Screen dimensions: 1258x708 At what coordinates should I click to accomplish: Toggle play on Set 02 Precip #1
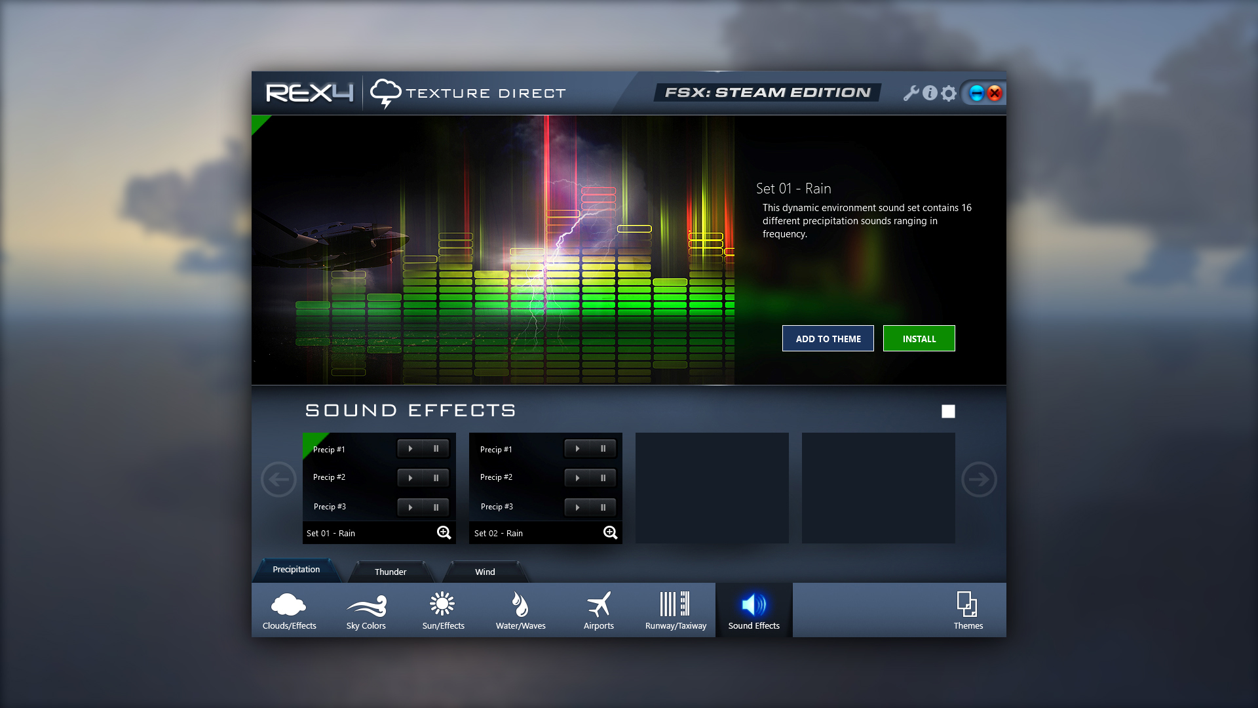click(x=577, y=448)
